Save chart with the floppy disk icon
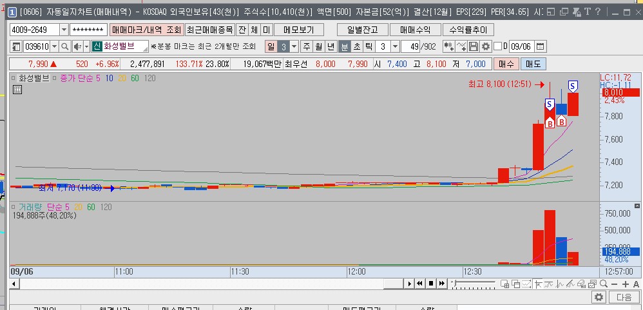 pos(474,46)
